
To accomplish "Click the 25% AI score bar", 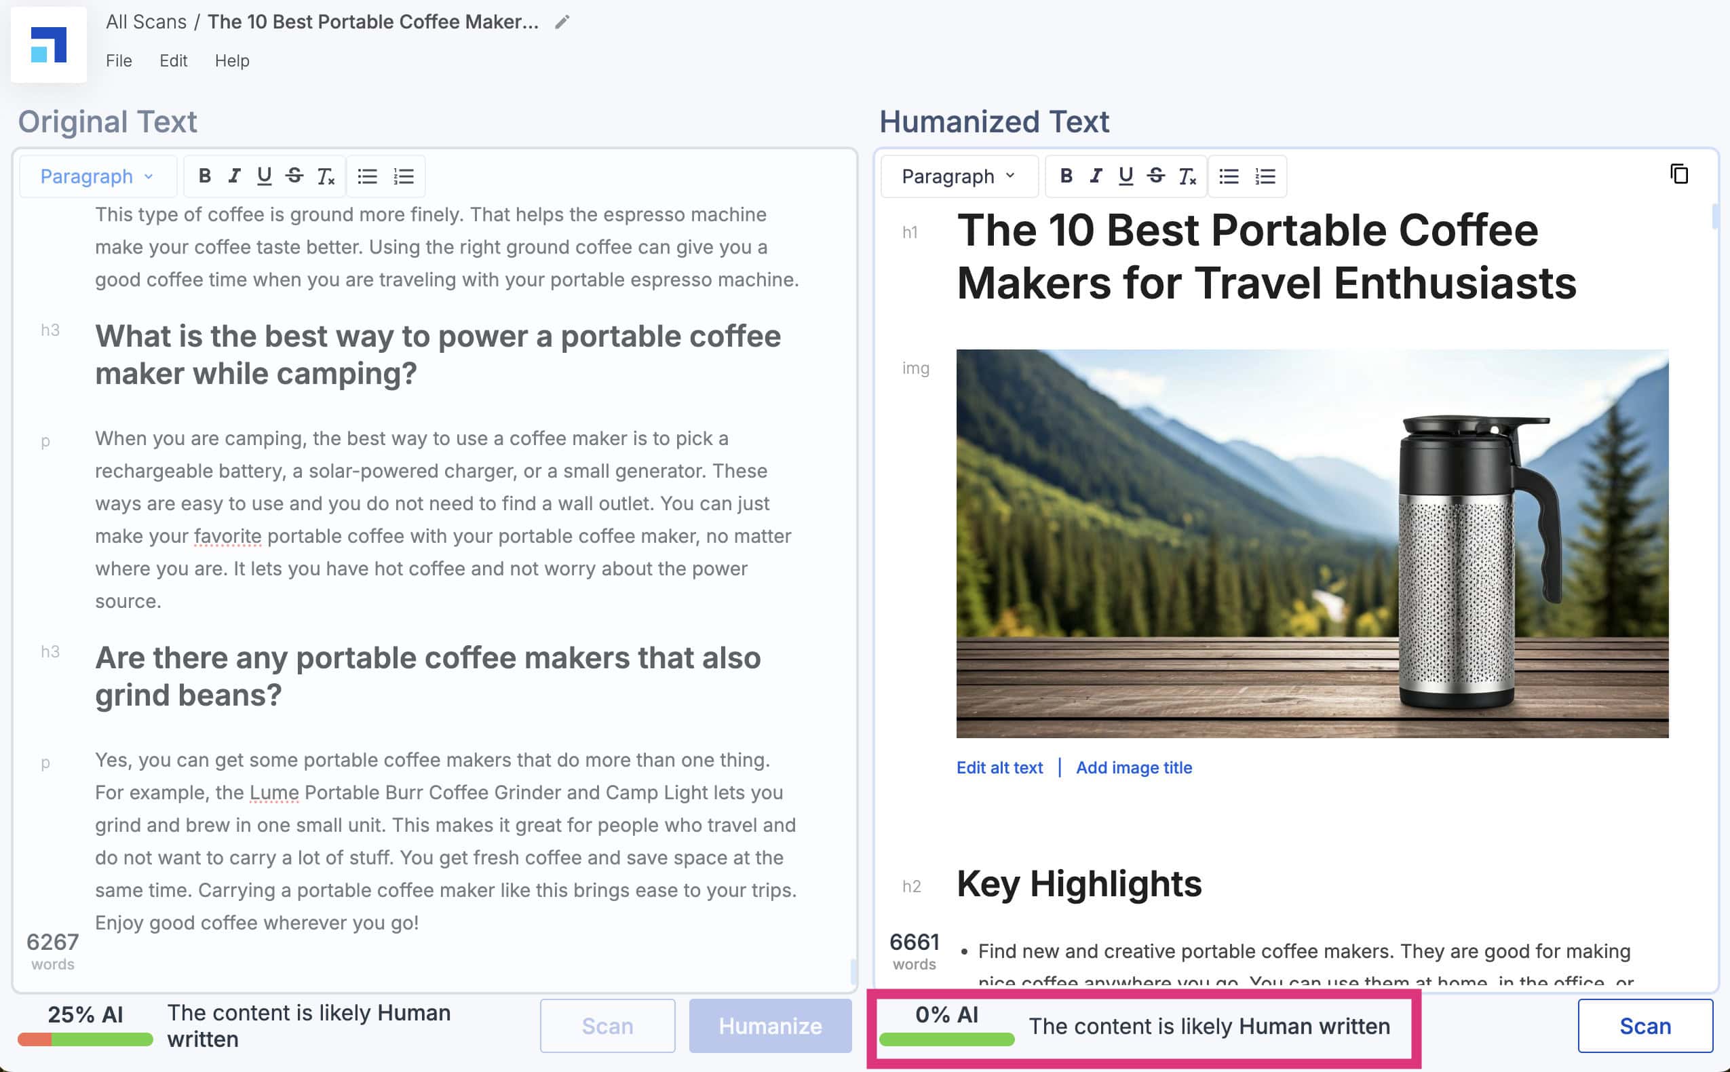I will coord(85,1040).
